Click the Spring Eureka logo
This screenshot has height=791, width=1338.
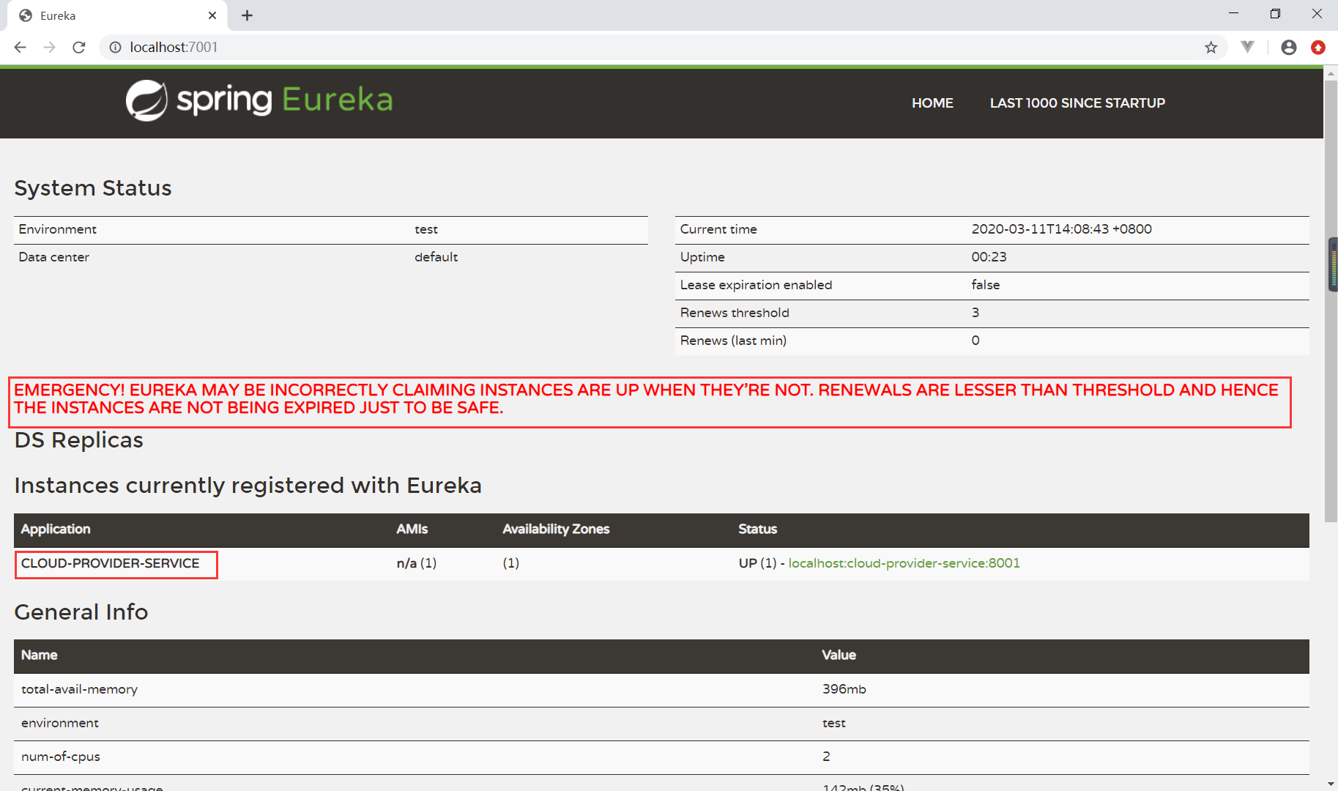pyautogui.click(x=259, y=100)
